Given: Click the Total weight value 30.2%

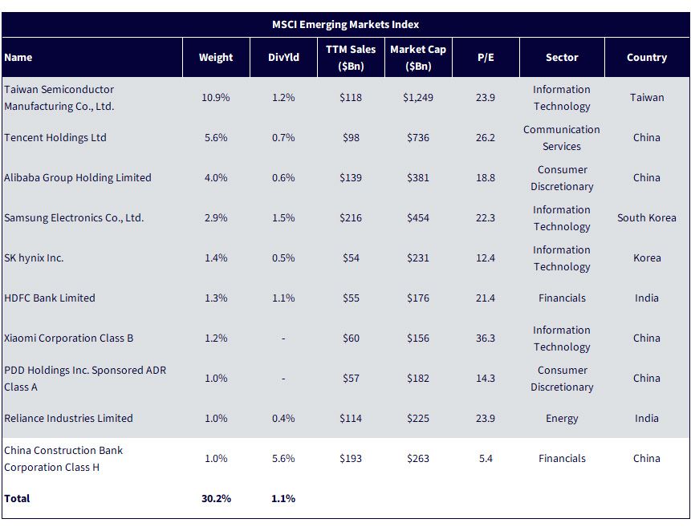Looking at the screenshot, I should tap(216, 498).
